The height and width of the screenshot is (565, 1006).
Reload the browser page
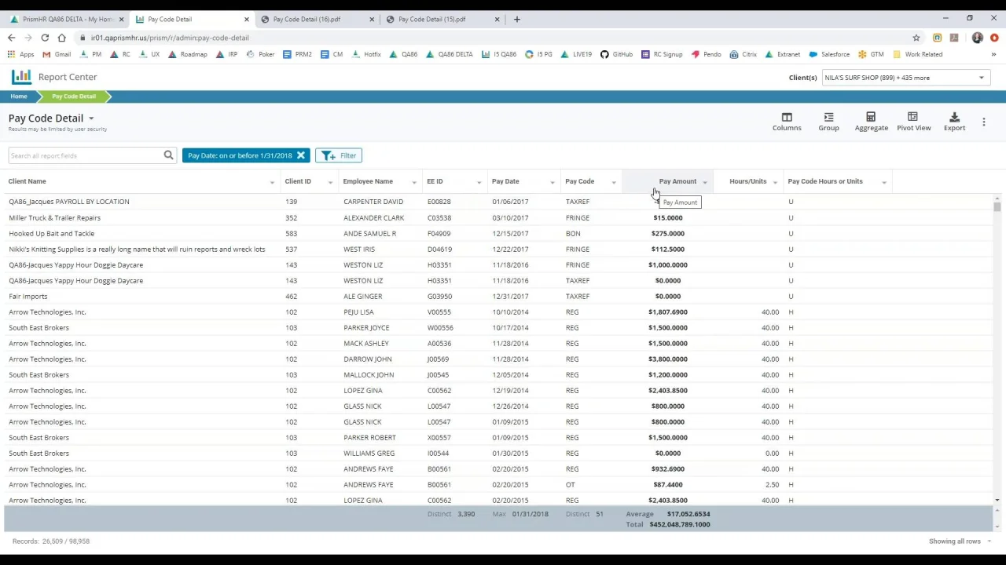45,38
